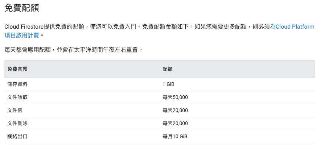321x149 pixels.
Task: Select the 儲存資料 table cell
Action: pos(17,84)
